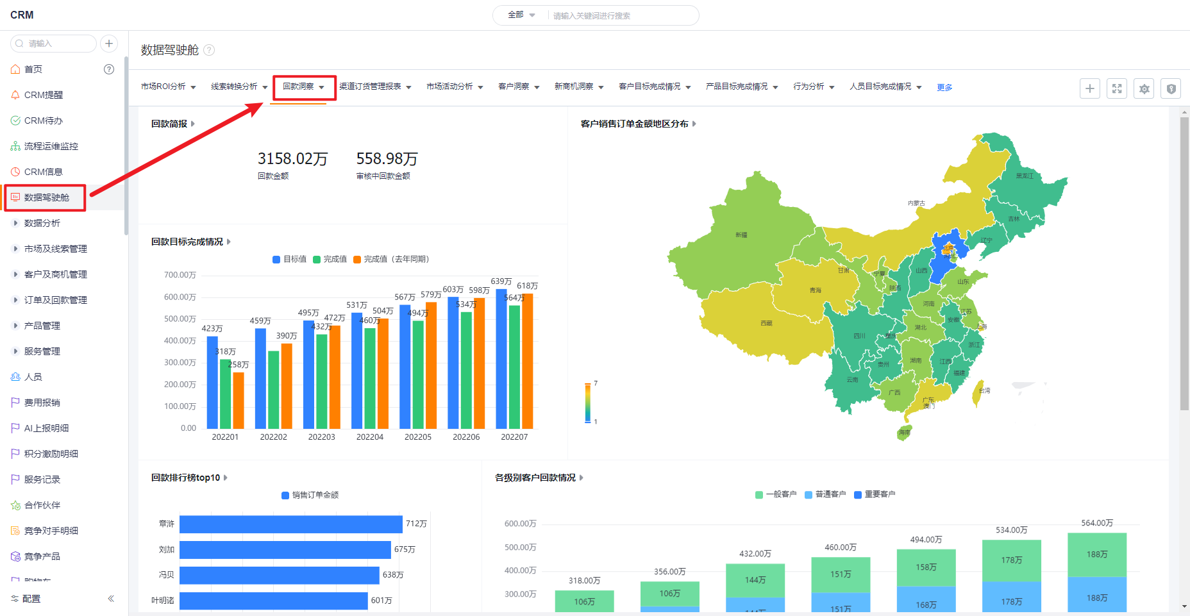Toggle 完成值(去年同期) legend item
Image resolution: width=1190 pixels, height=616 pixels.
coord(391,259)
